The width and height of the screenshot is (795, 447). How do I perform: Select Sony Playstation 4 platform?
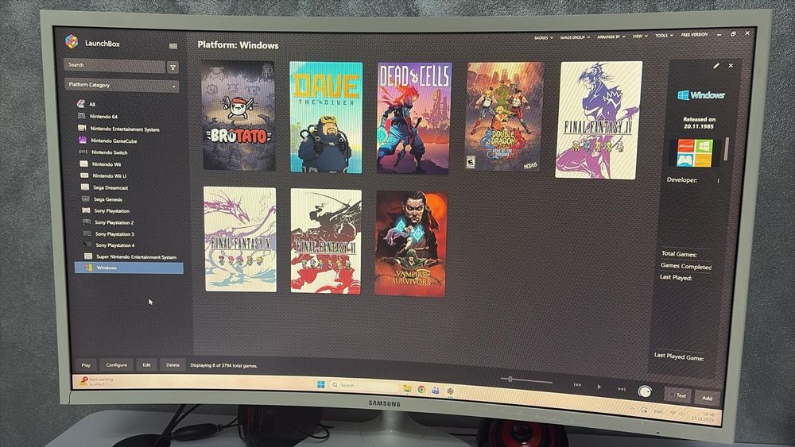coord(115,245)
